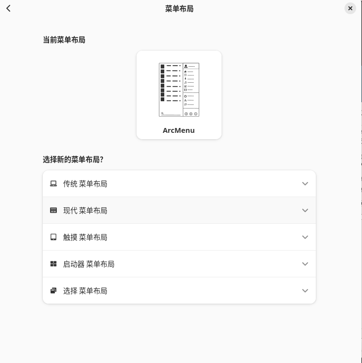Viewport: 362px width, 363px height.
Task: Expand 启动器 菜单布局 chevron
Action: click(x=305, y=264)
